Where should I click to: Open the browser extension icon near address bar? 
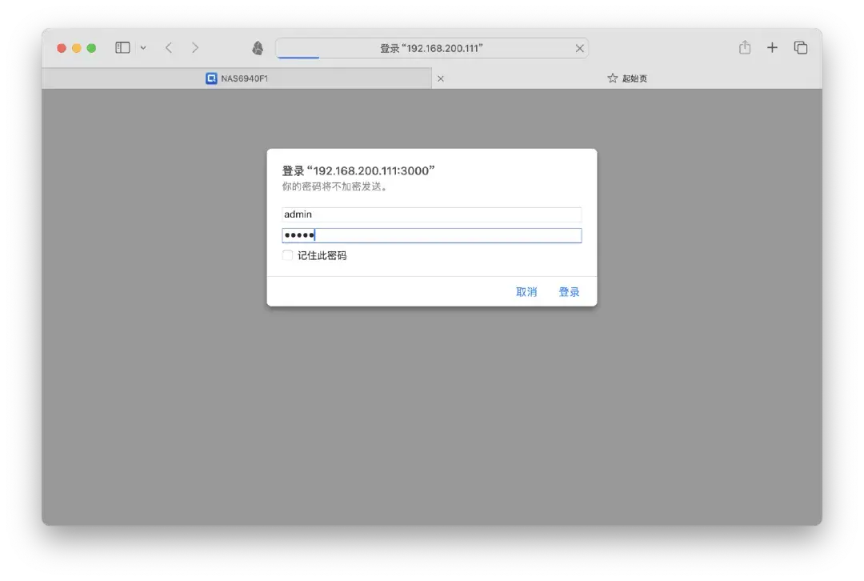[x=256, y=47]
